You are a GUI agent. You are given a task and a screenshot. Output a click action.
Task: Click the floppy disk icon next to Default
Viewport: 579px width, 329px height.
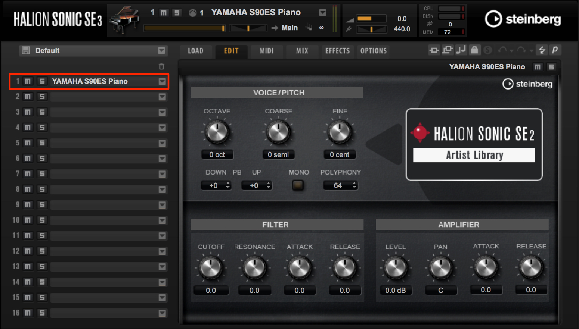[26, 50]
